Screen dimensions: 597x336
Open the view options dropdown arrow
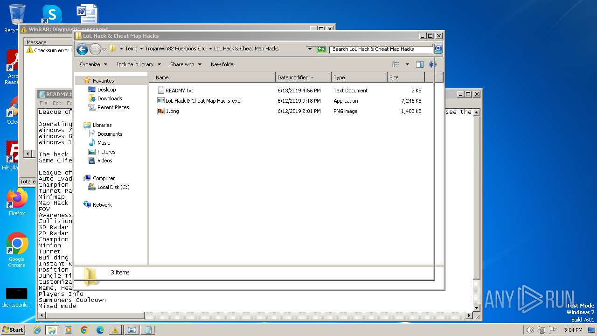(x=407, y=64)
